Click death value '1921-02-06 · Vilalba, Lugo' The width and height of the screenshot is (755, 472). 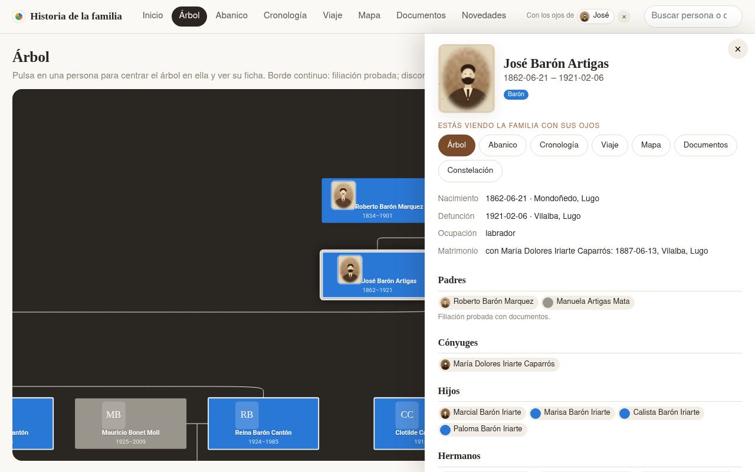coord(533,217)
